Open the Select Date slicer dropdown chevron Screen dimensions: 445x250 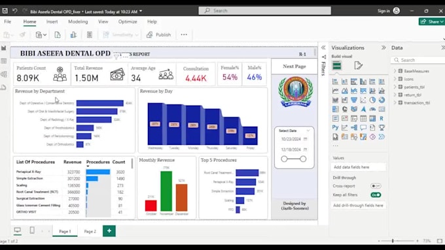308,131
